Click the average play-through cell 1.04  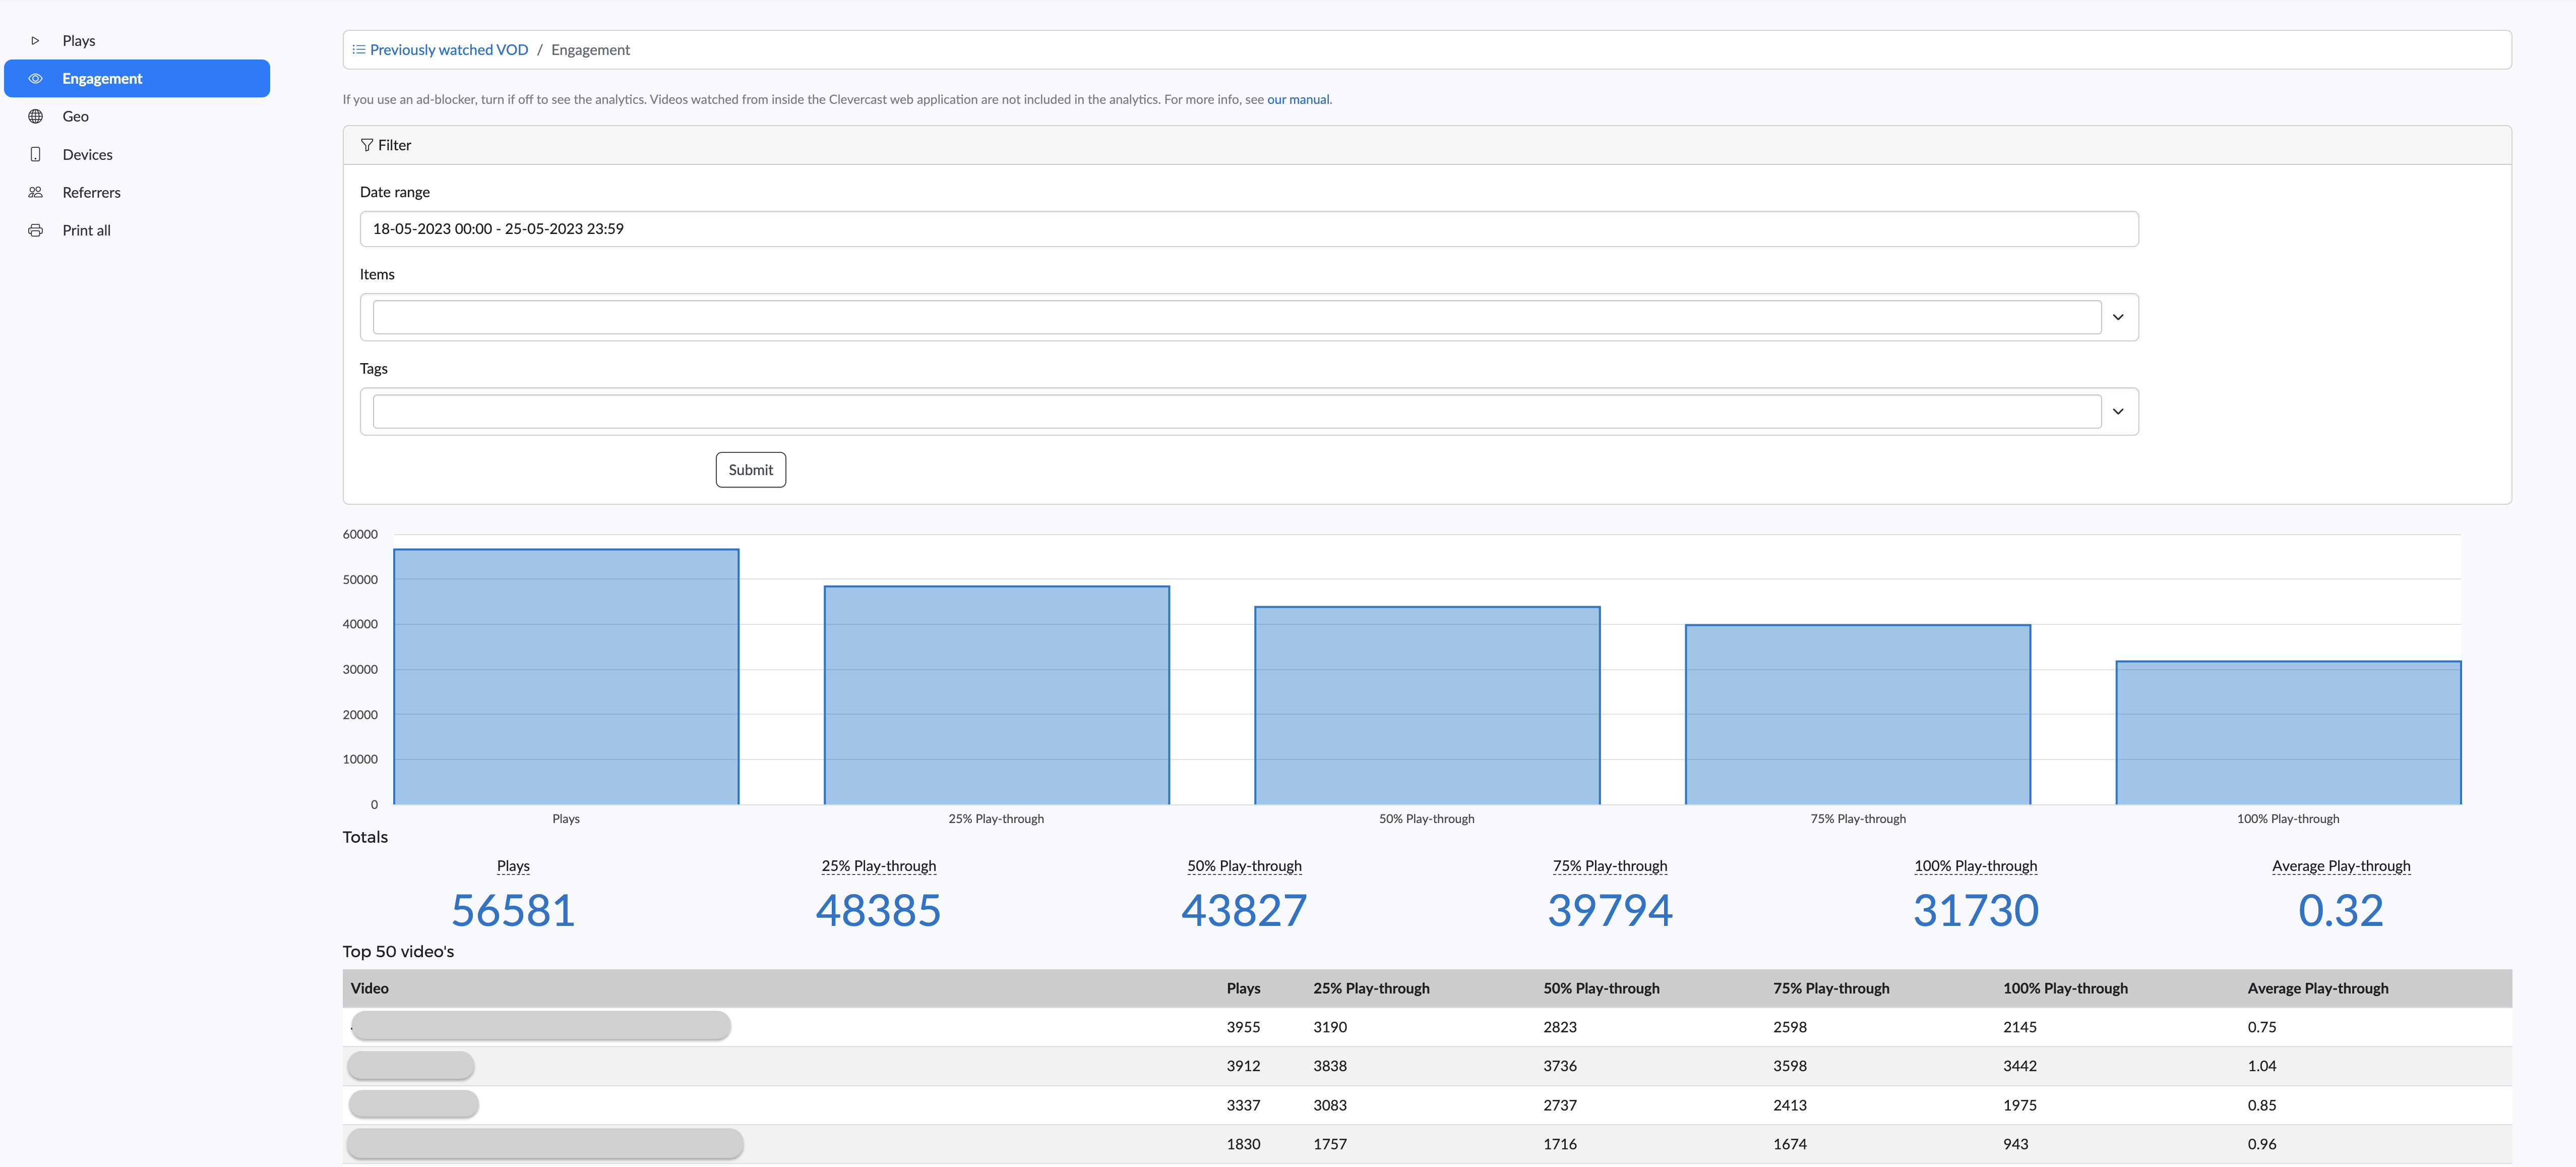[x=2262, y=1067]
